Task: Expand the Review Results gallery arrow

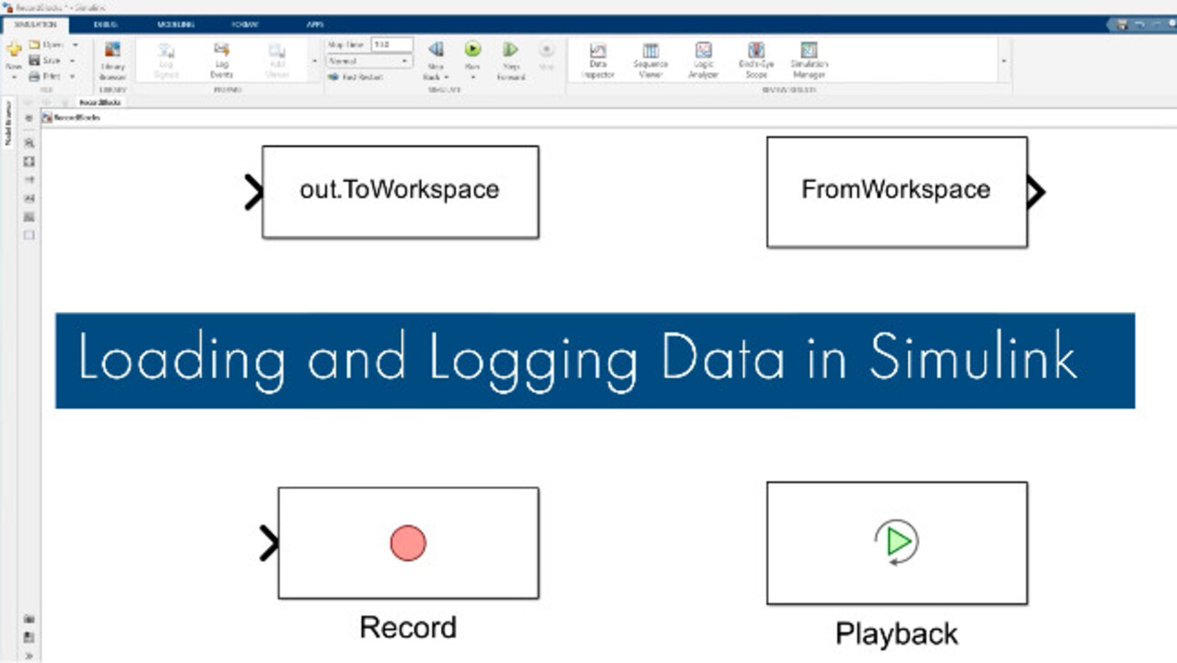Action: click(1004, 62)
